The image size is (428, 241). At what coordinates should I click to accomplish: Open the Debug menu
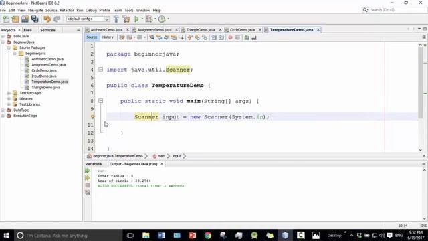(91, 11)
